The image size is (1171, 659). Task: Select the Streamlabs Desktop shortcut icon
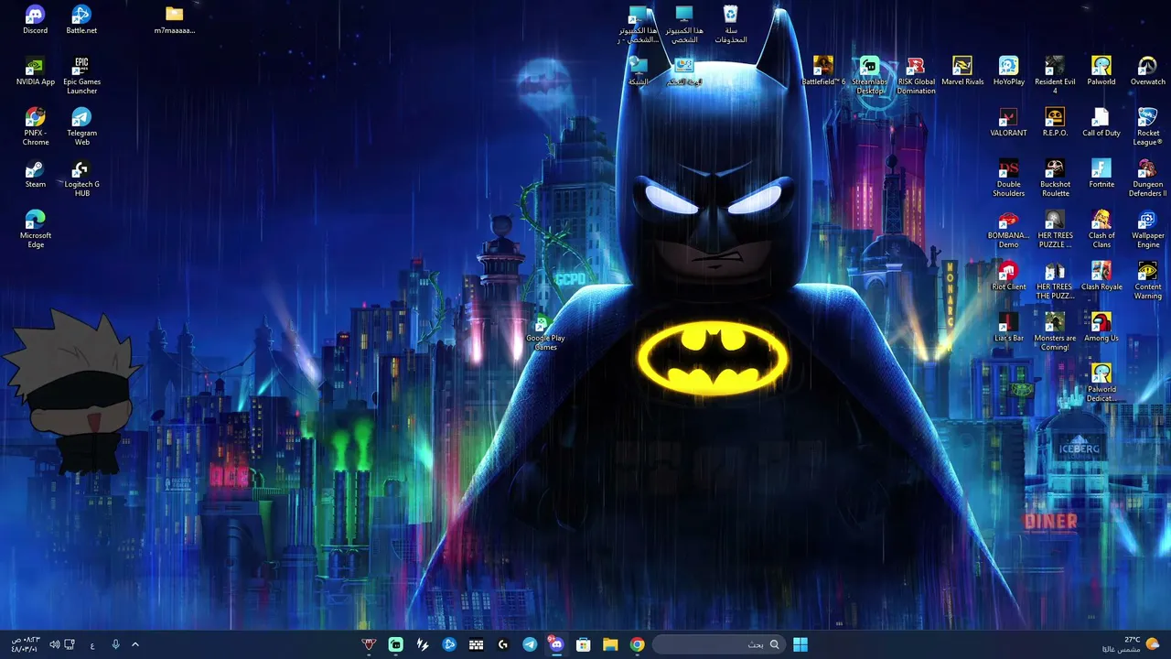[870, 75]
